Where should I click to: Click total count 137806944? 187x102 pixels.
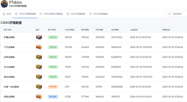coord(117,77)
